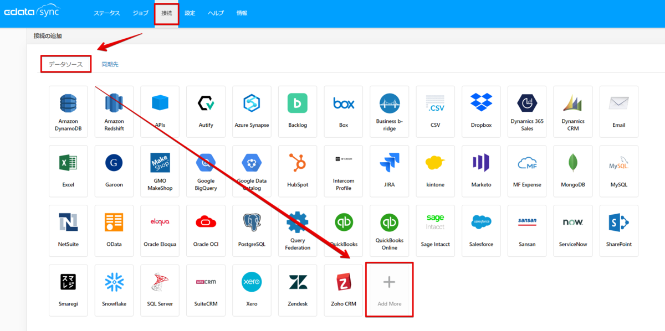Switch to the データソース tab

[66, 64]
